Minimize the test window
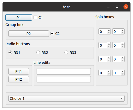 108,7
